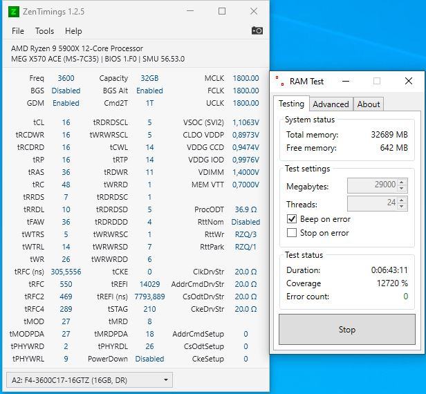Increase the Threads count with up arrow
This screenshot has width=426, height=394.
click(402, 200)
